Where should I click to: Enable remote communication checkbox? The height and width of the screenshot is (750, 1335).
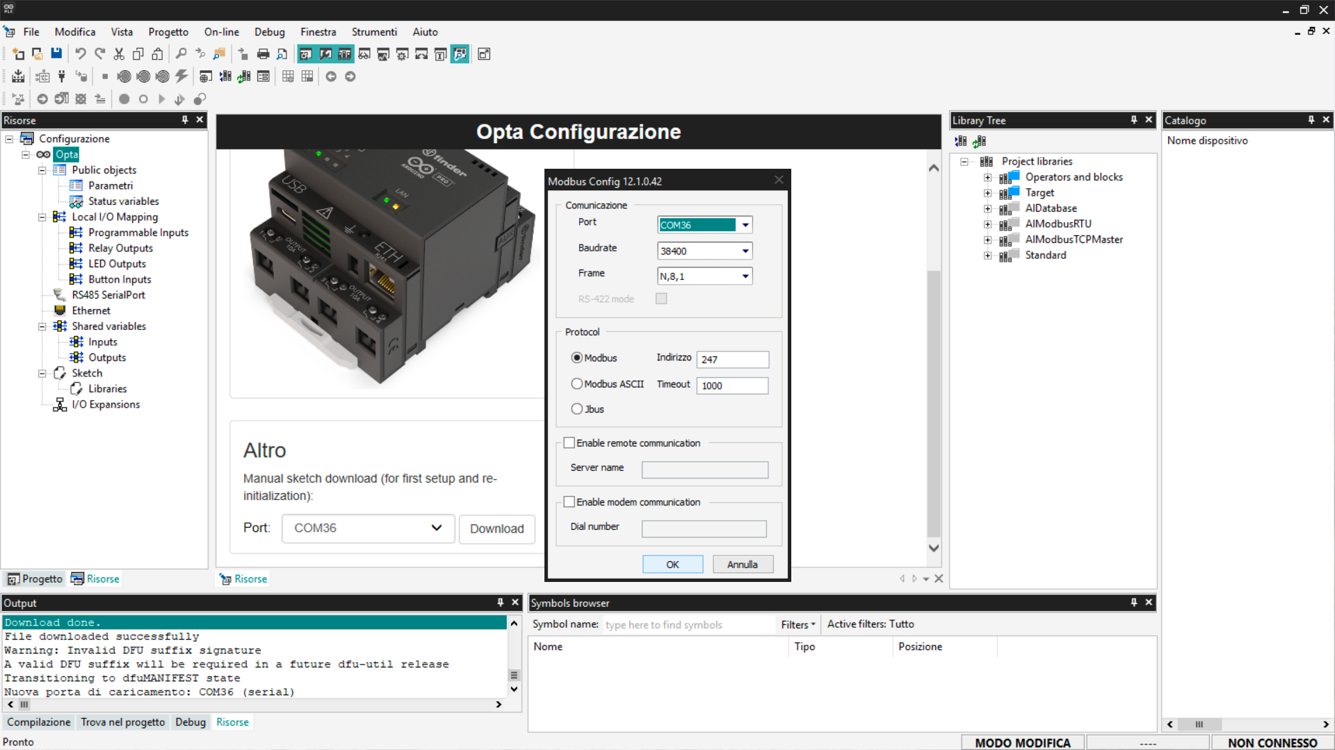click(569, 443)
